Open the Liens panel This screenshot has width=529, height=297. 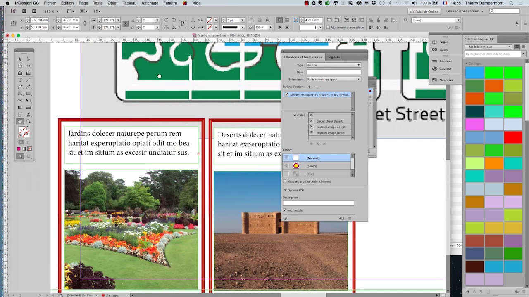coord(443,49)
